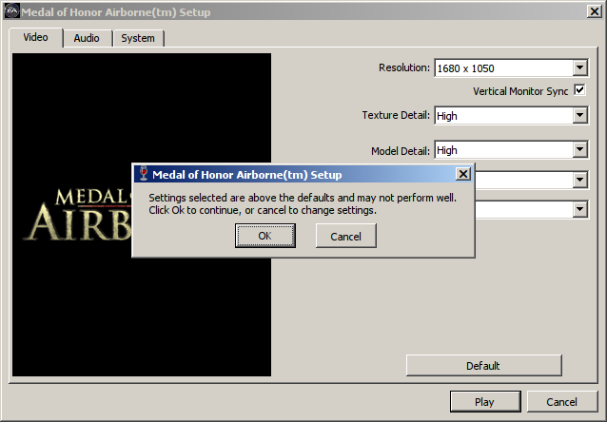Image resolution: width=607 pixels, height=422 pixels.
Task: Click the Resolution field showing 1680 x 1050
Action: pos(511,68)
